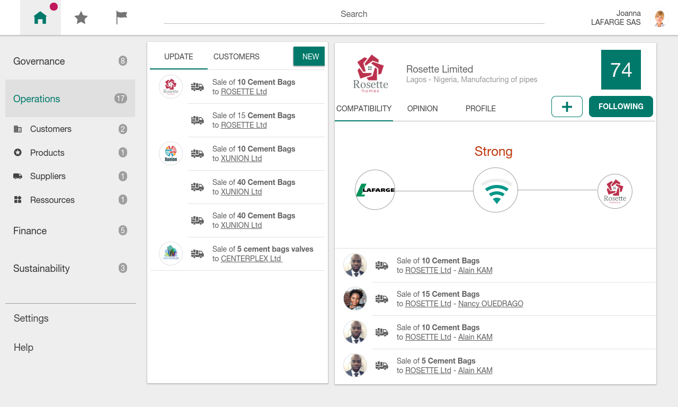Click the 'Strong' compatibility label

coord(494,152)
